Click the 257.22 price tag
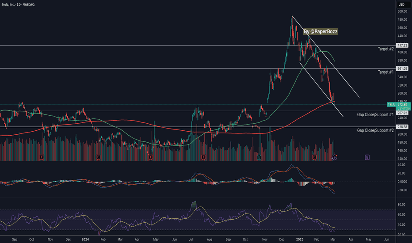Image resolution: width=412 pixels, height=243 pixels. 402,113
